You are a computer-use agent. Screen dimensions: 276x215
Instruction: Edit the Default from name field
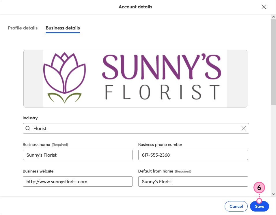click(193, 181)
